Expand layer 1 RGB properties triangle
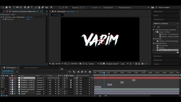The image size is (181, 102). tap(10, 78)
